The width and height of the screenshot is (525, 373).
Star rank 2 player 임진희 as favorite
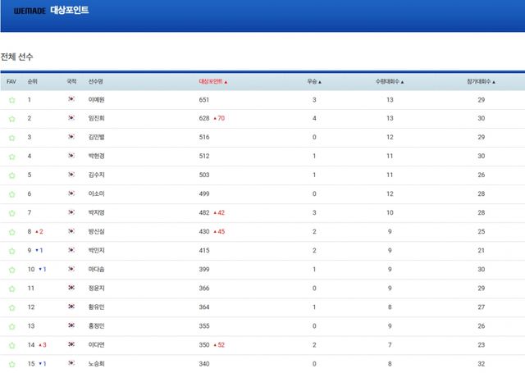[11, 119]
